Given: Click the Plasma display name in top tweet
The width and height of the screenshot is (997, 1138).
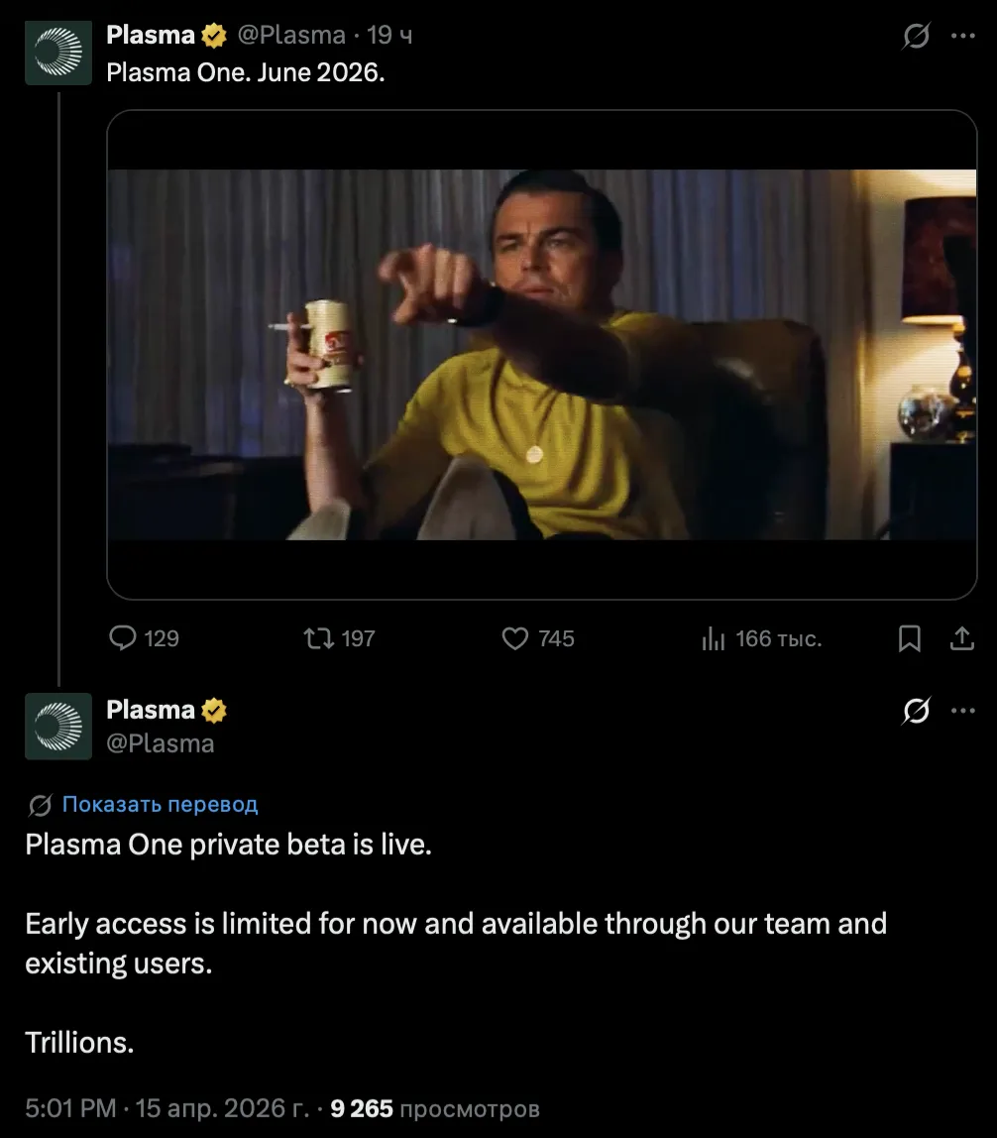Looking at the screenshot, I should (151, 36).
